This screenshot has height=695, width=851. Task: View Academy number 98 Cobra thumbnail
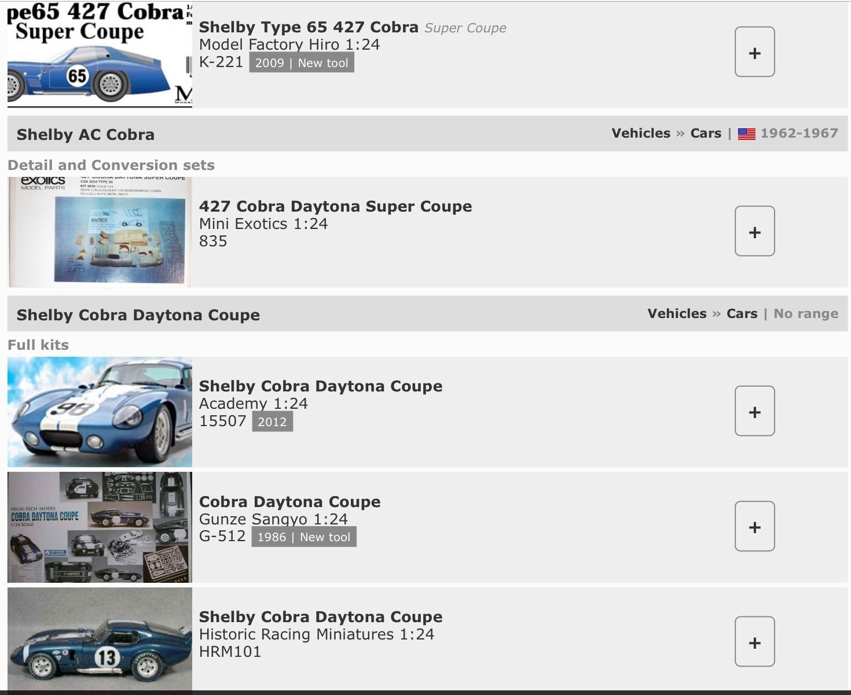tap(100, 412)
